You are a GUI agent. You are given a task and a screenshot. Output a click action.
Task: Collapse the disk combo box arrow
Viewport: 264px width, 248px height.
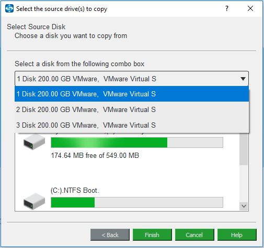point(243,79)
